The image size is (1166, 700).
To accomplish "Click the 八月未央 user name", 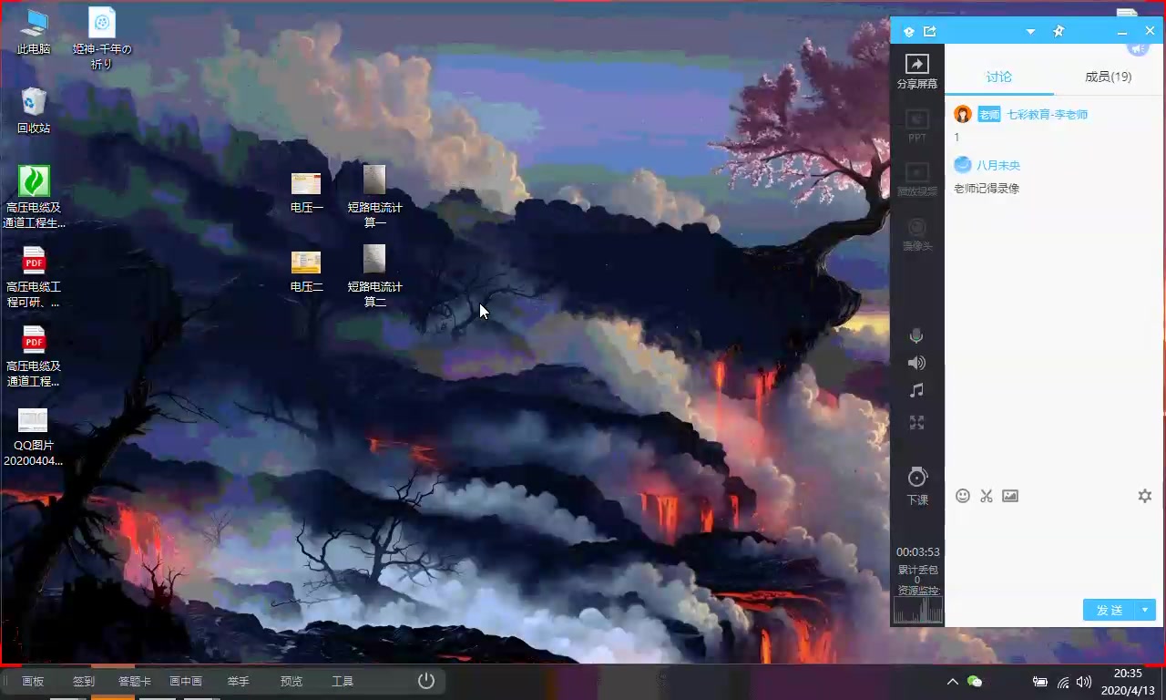I will [x=998, y=165].
